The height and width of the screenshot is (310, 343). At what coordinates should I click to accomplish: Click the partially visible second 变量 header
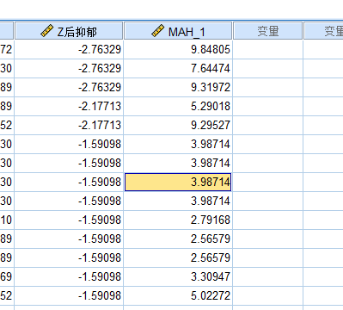click(x=323, y=31)
